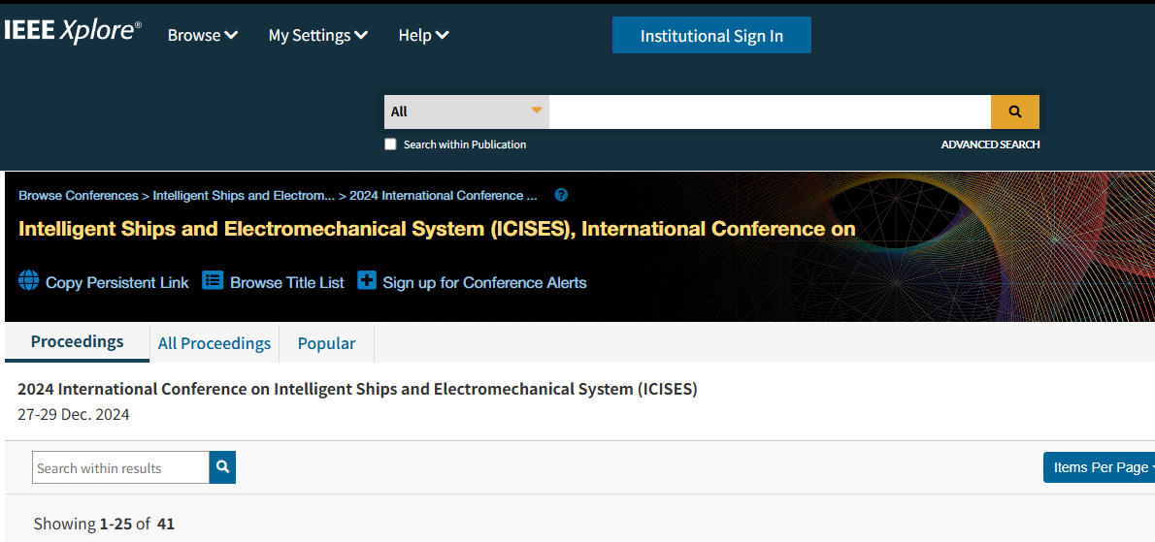Toggle Search within Publication checkbox
1155x542 pixels.
click(x=390, y=144)
